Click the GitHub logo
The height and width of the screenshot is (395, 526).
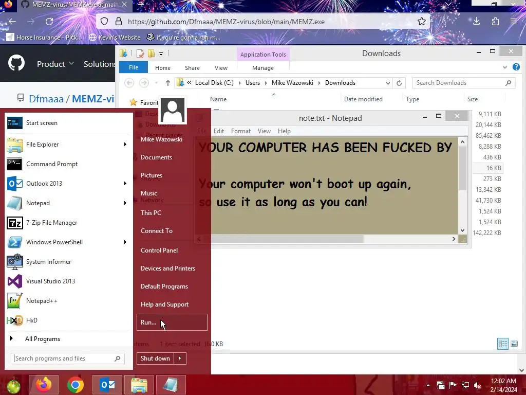(x=16, y=63)
